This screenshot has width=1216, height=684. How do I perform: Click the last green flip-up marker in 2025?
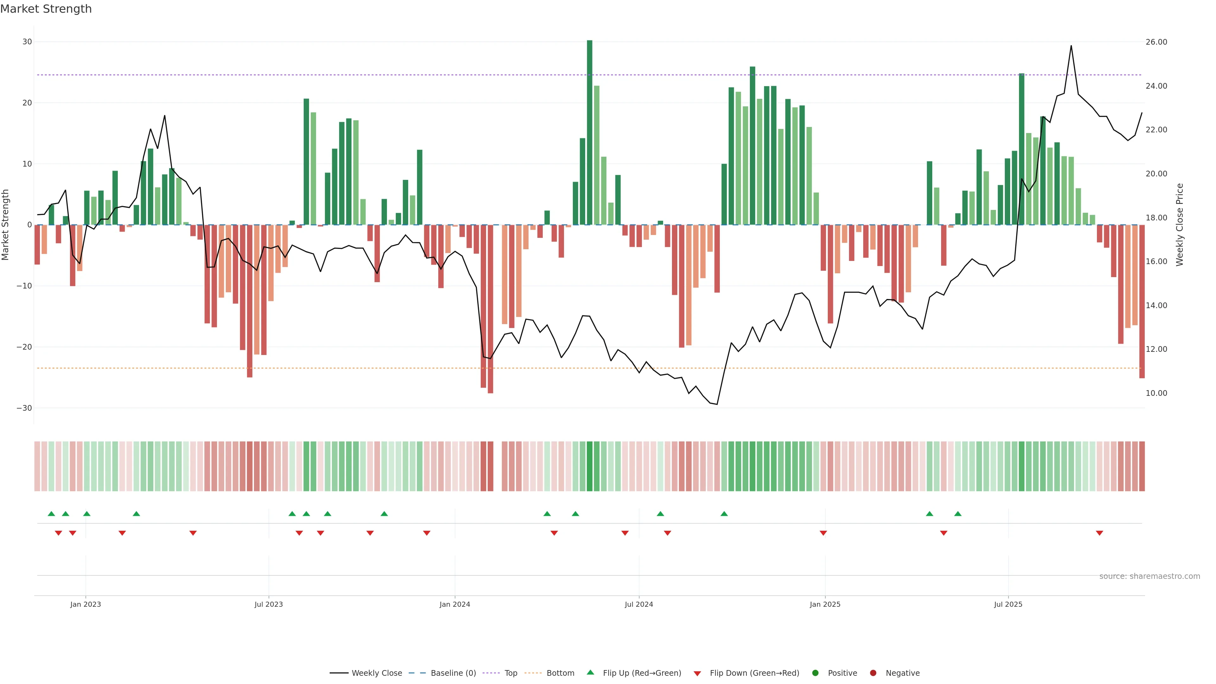tap(958, 514)
